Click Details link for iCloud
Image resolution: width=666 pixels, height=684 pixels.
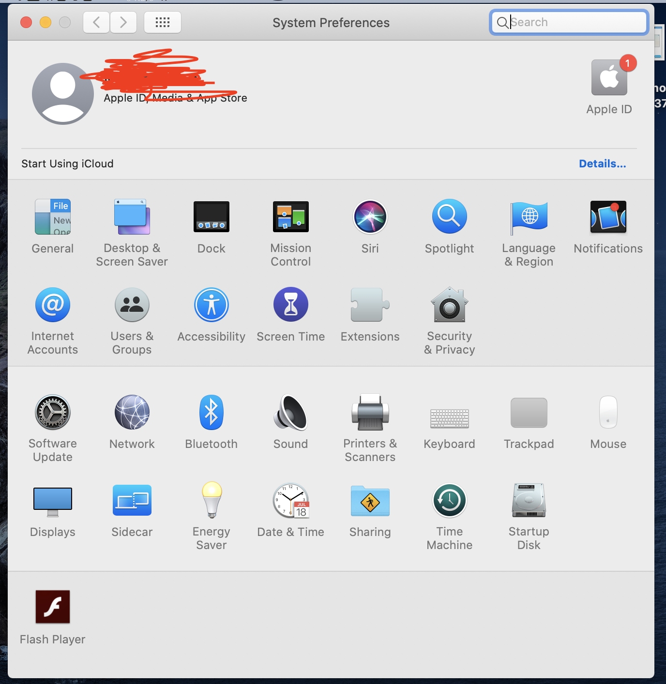click(603, 164)
